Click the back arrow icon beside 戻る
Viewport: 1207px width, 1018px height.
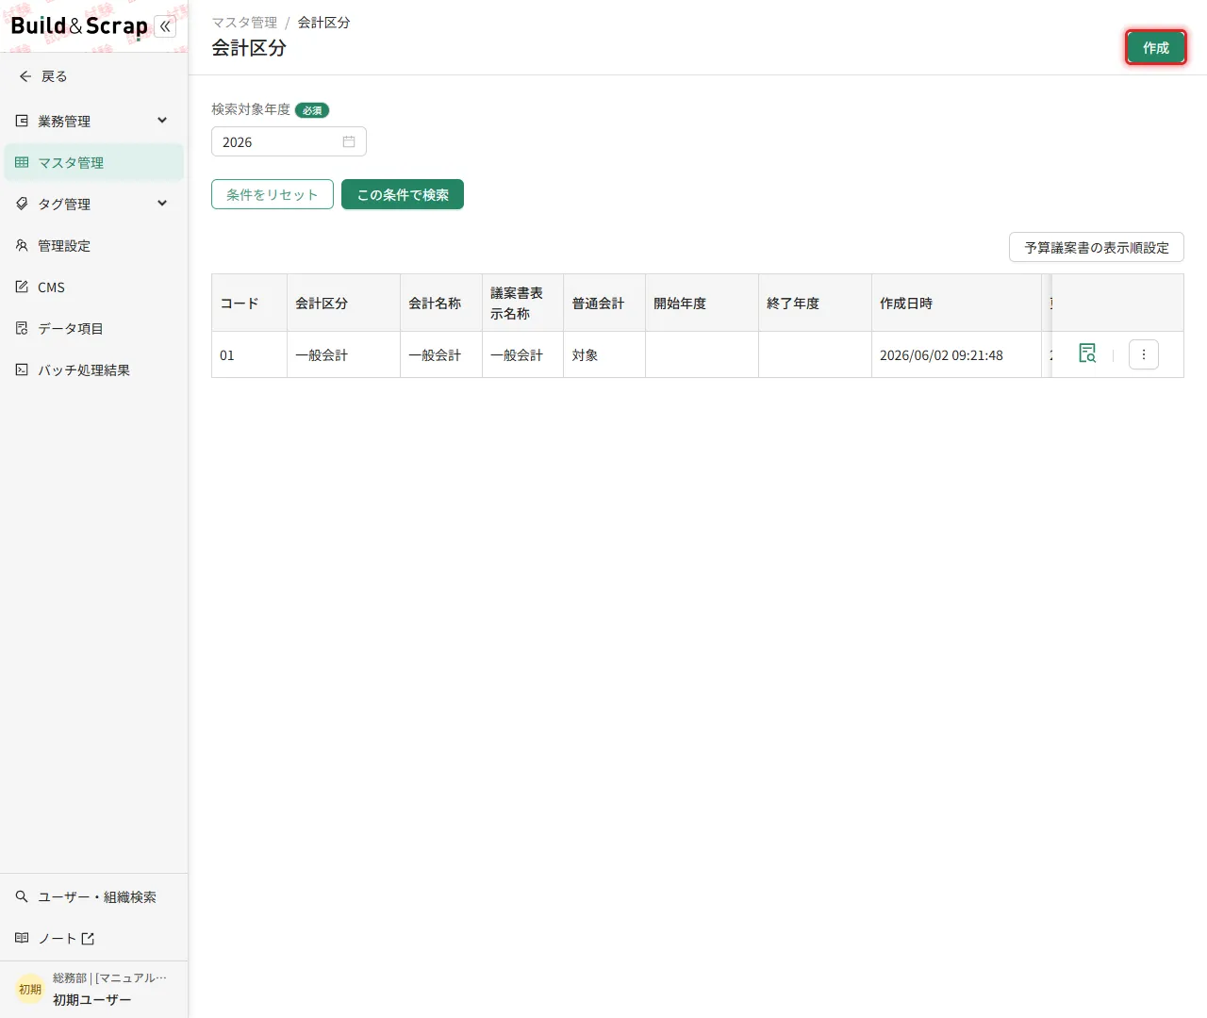(x=25, y=76)
